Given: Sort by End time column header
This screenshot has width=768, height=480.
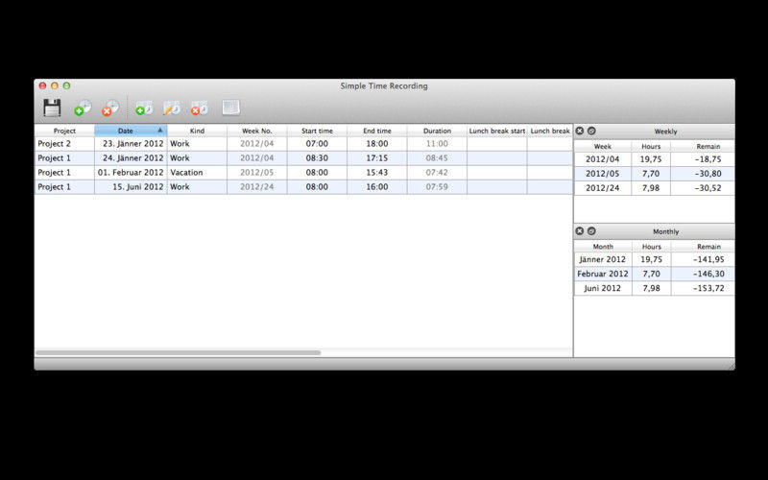Looking at the screenshot, I should pyautogui.click(x=377, y=131).
